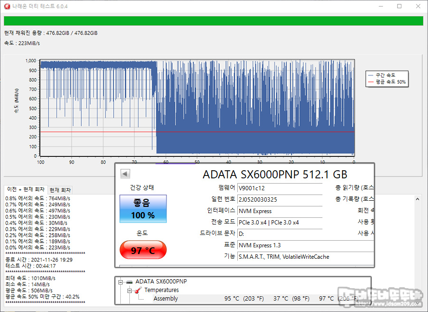This screenshot has width=428, height=312.
Task: Click the Naraeon Dirty Test app icon in title bar
Action: click(7, 6)
